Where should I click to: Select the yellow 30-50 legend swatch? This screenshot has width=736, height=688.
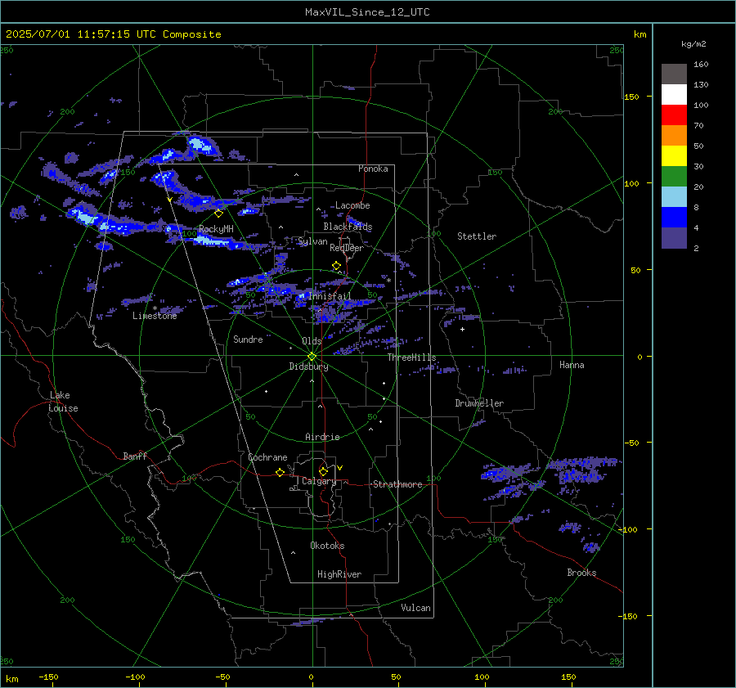674,156
